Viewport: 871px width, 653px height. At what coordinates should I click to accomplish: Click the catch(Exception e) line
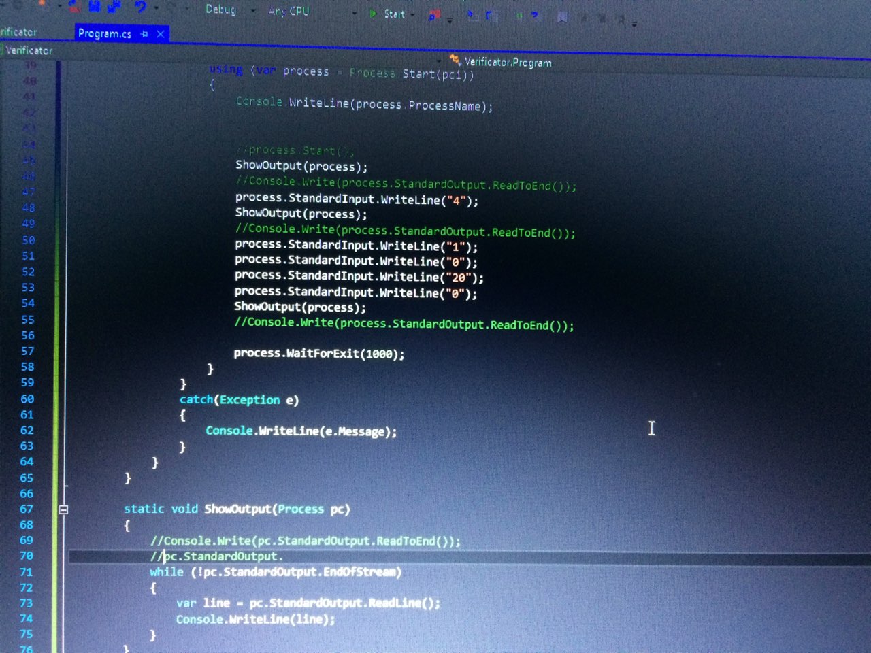click(239, 400)
